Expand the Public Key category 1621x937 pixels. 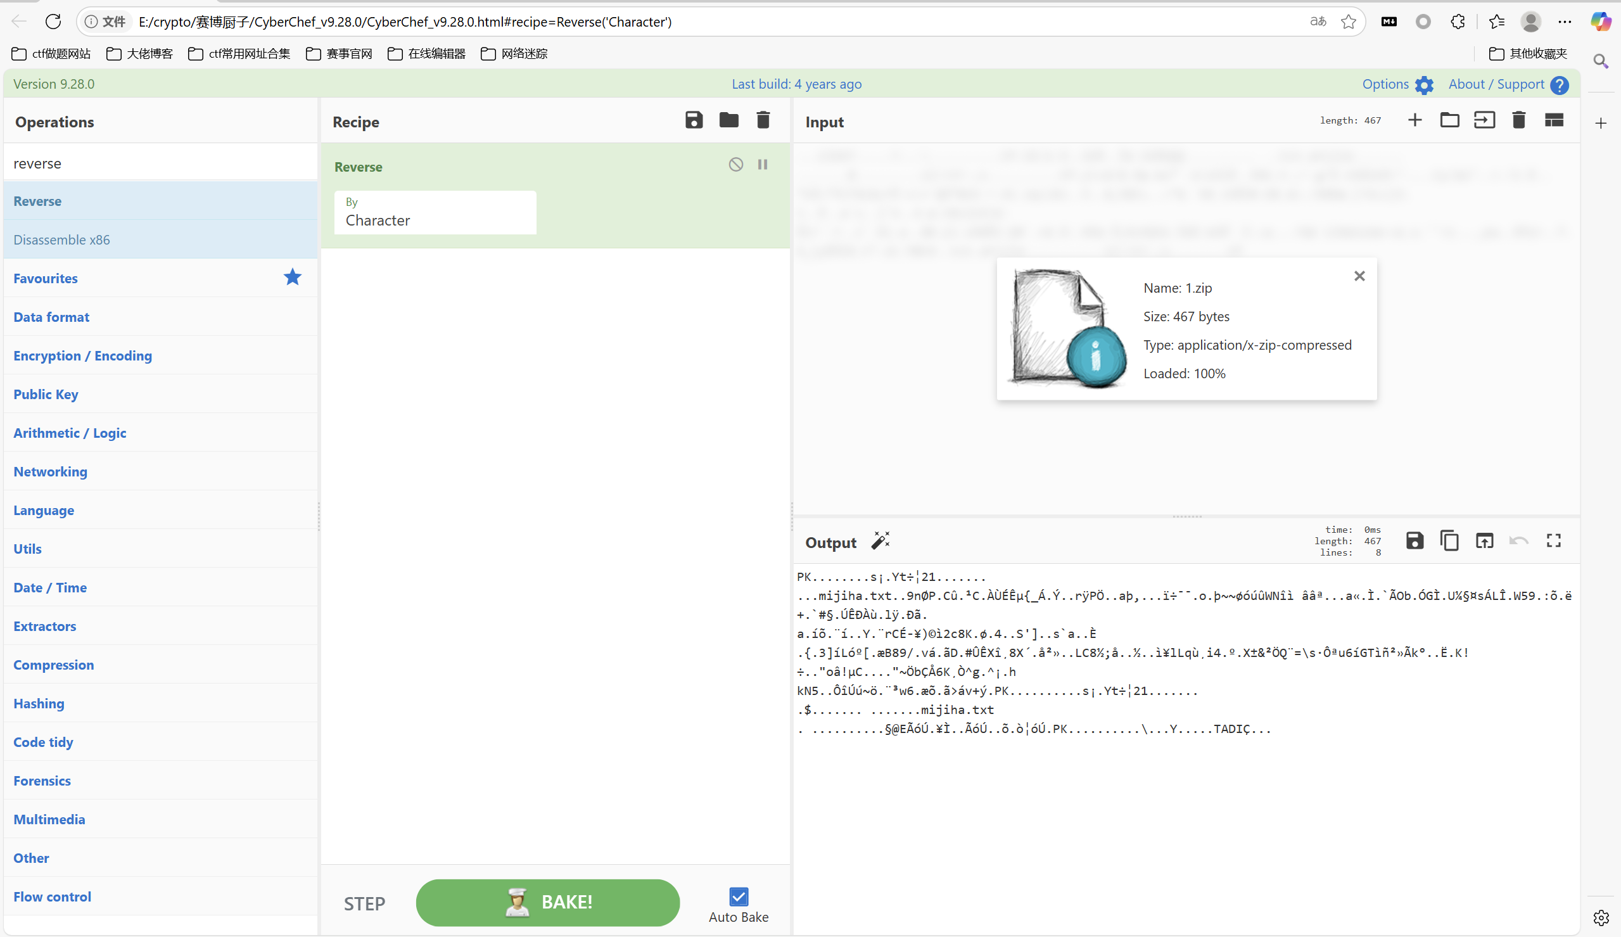160,394
